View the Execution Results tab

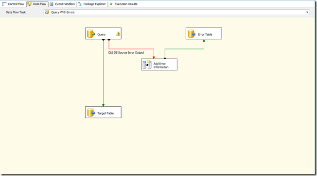click(123, 4)
